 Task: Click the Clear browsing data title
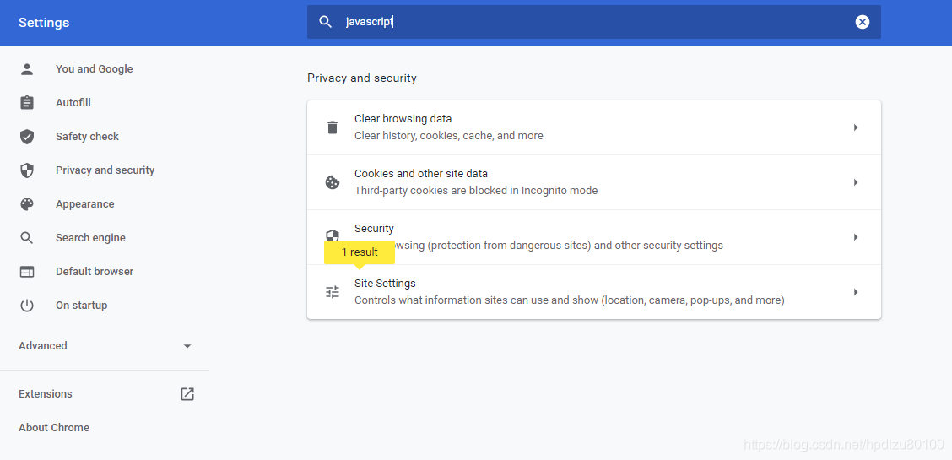pos(403,119)
